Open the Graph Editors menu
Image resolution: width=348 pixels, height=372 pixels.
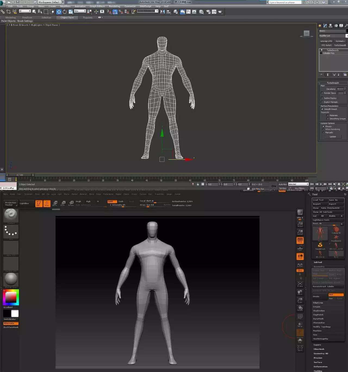pyautogui.click(x=97, y=6)
